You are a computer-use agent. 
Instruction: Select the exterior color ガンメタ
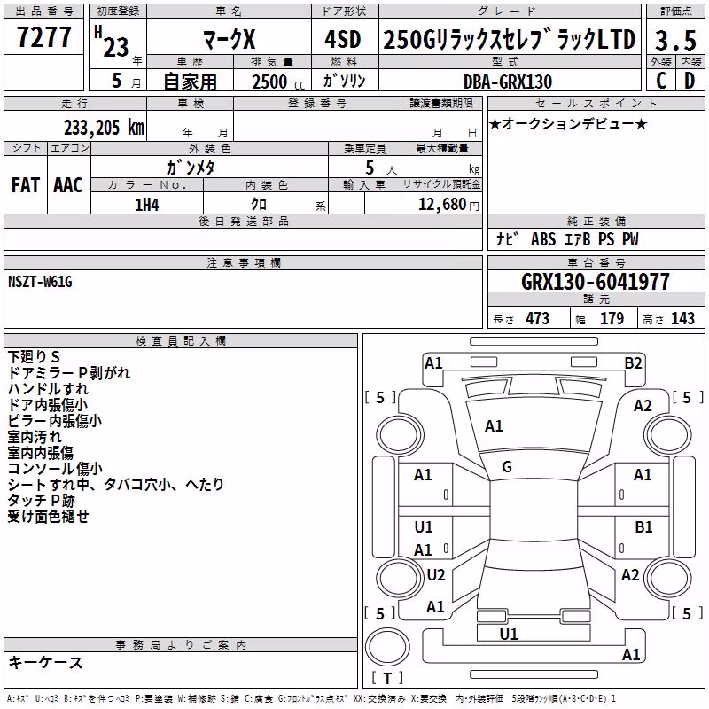pos(191,168)
